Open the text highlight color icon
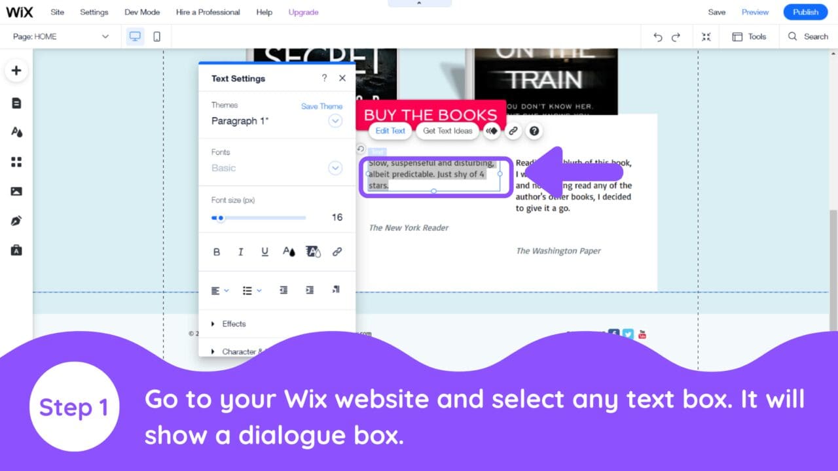The image size is (838, 471). (314, 252)
